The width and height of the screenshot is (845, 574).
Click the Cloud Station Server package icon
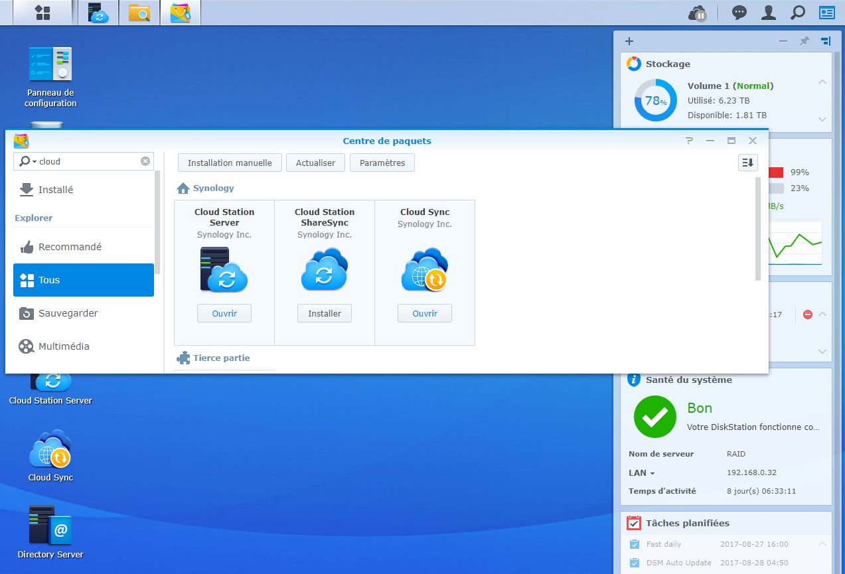(x=224, y=269)
